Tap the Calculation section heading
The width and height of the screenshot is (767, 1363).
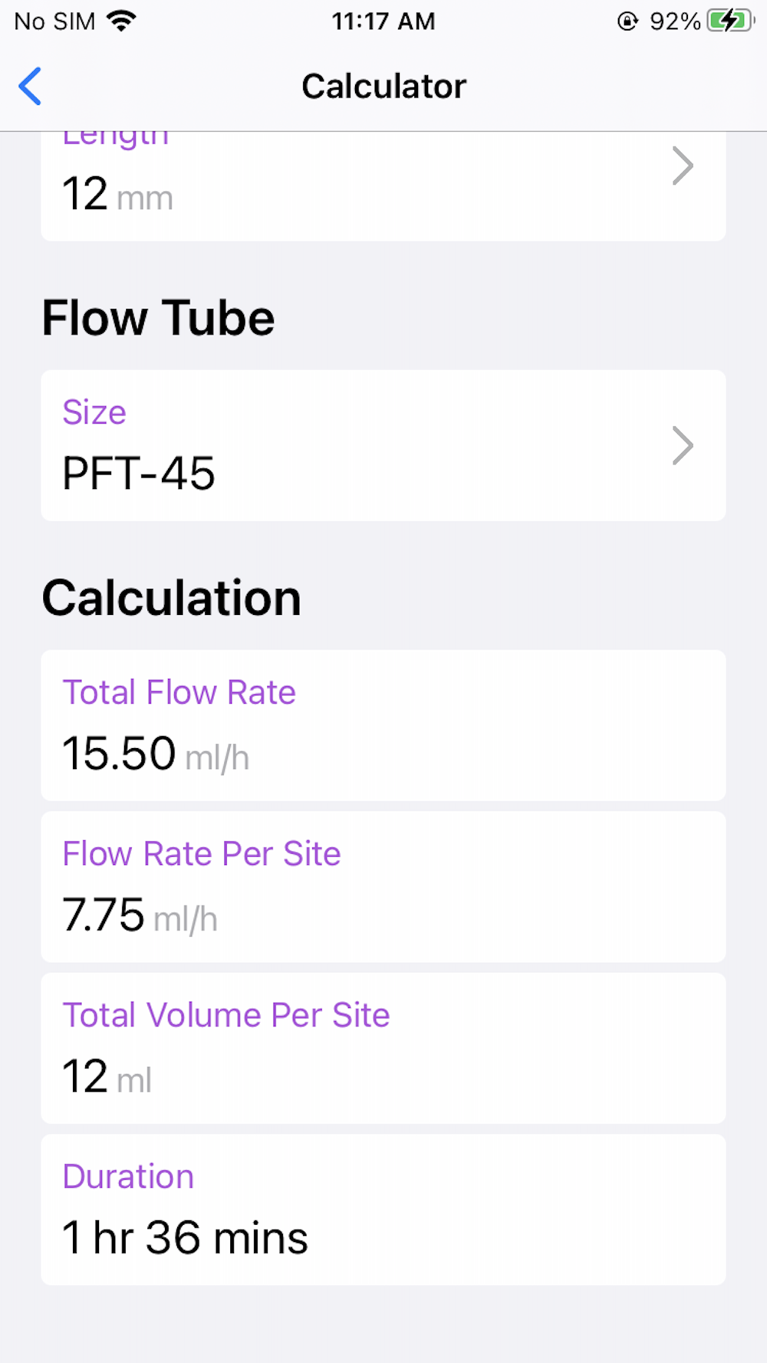[171, 598]
